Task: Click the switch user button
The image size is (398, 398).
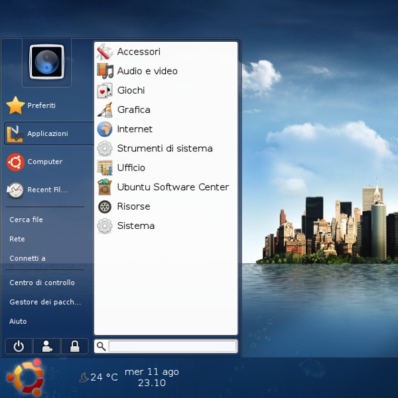Action: pos(47,346)
